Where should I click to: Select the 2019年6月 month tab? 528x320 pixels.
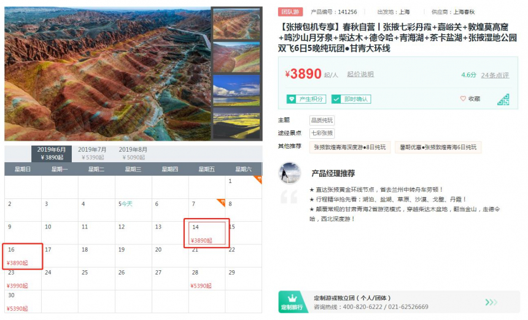coord(52,154)
